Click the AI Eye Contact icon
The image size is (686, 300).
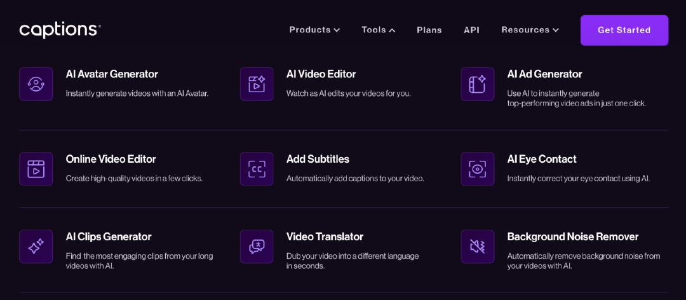477,168
